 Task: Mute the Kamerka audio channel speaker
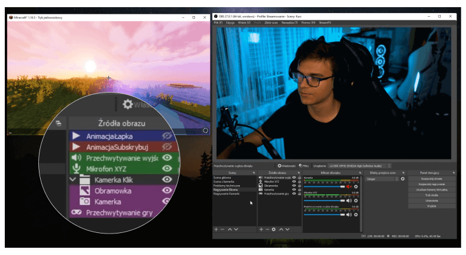[x=349, y=186]
